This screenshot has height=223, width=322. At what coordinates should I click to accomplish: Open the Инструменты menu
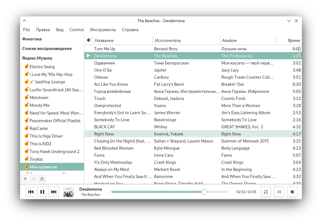coord(103,30)
